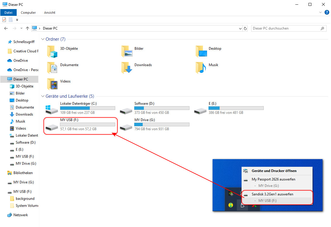Select the Musik folder icon
Screen dimensions: 331x227
tap(201, 68)
